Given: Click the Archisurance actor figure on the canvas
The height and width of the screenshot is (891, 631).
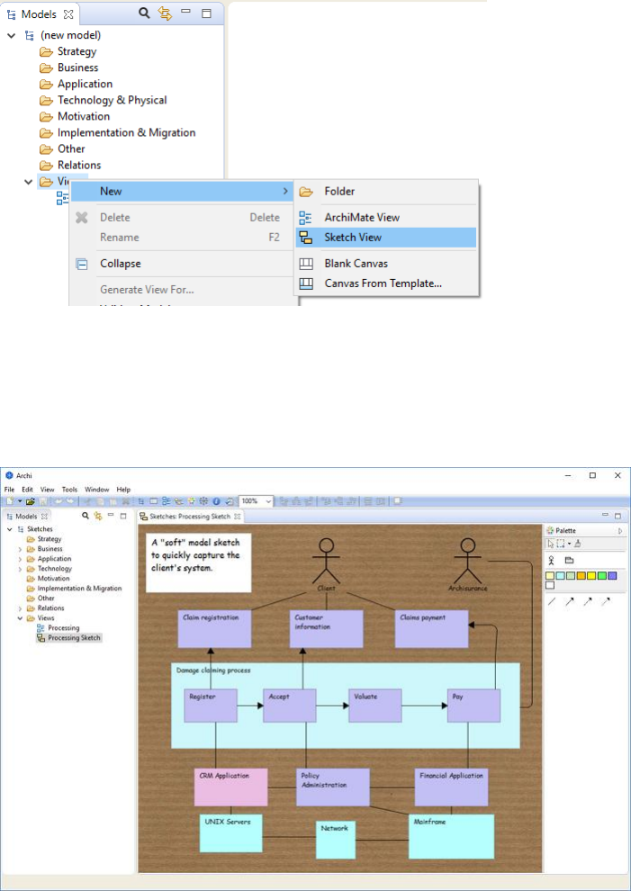Looking at the screenshot, I should pyautogui.click(x=466, y=561).
